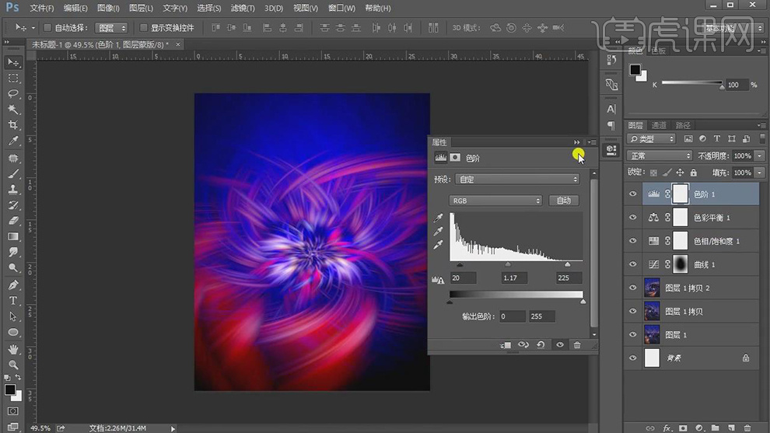Click the white point eyedropper in Levels
Image resolution: width=770 pixels, height=433 pixels.
[x=438, y=244]
